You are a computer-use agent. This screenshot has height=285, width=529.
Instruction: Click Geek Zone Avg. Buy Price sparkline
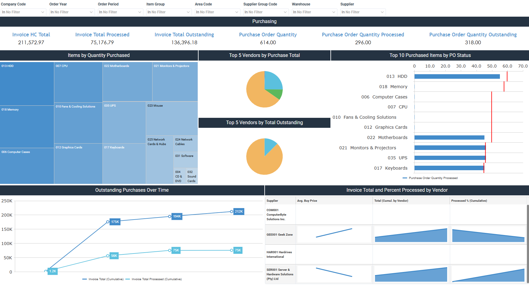pos(334,234)
